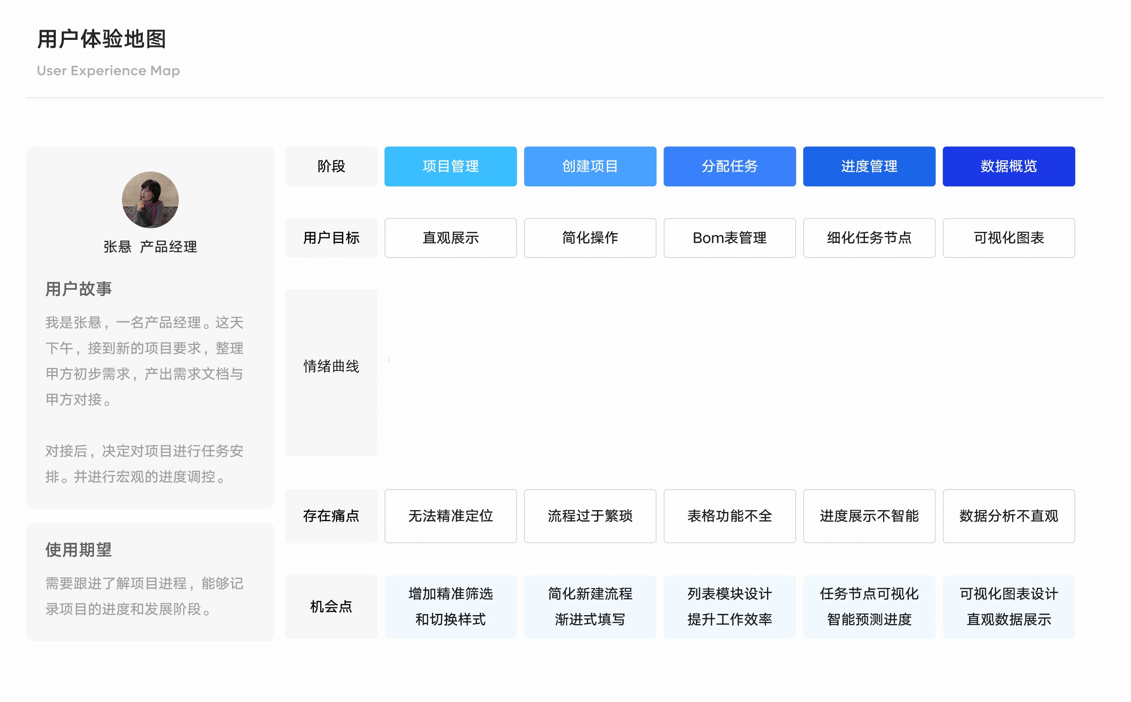
Task: Click the 简化新建流程 opportunity card
Action: [x=589, y=606]
